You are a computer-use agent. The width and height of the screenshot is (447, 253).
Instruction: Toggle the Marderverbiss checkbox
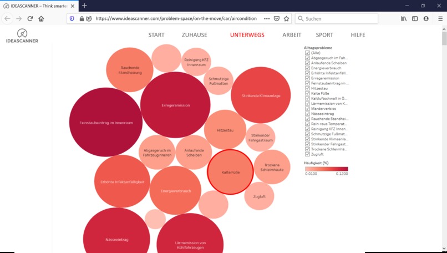click(x=307, y=109)
